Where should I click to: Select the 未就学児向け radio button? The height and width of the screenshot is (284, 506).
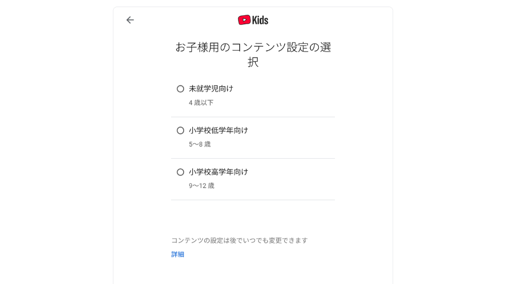tap(181, 88)
